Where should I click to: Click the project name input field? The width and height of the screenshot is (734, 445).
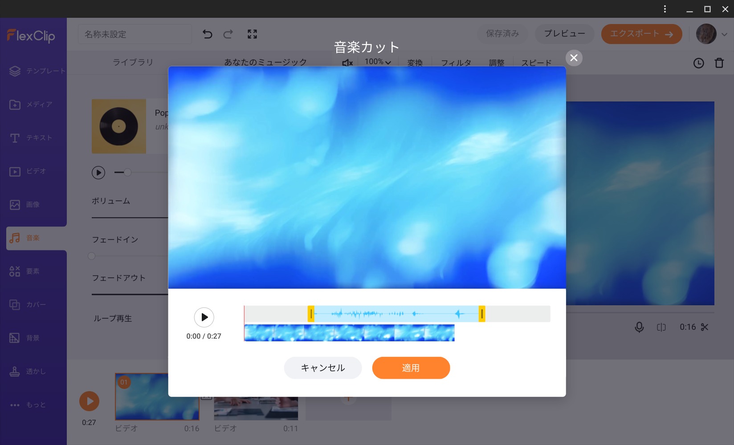[135, 34]
